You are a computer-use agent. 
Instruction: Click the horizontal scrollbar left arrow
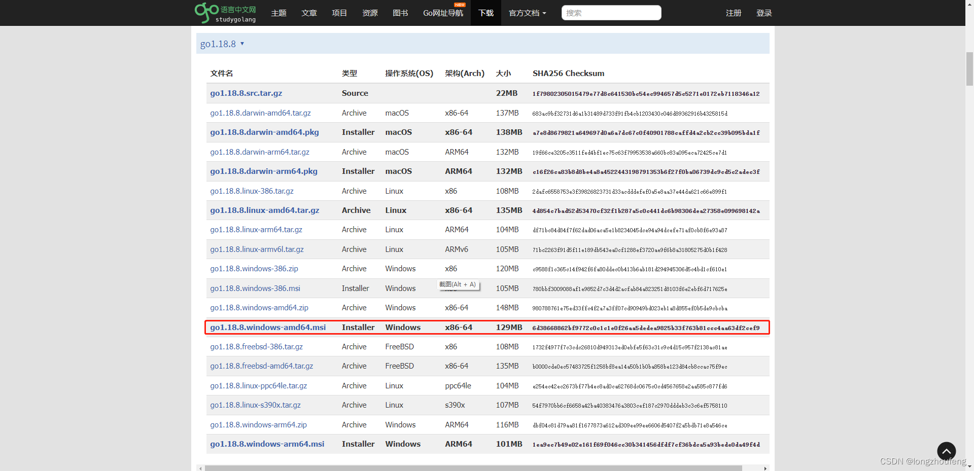point(200,468)
